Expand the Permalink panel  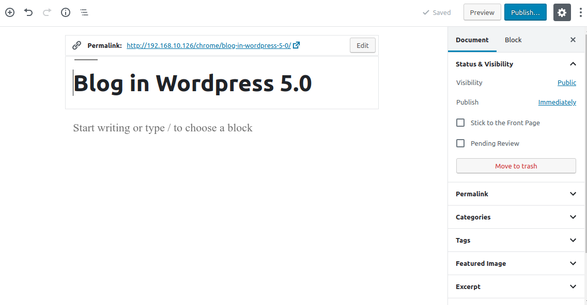click(x=516, y=194)
